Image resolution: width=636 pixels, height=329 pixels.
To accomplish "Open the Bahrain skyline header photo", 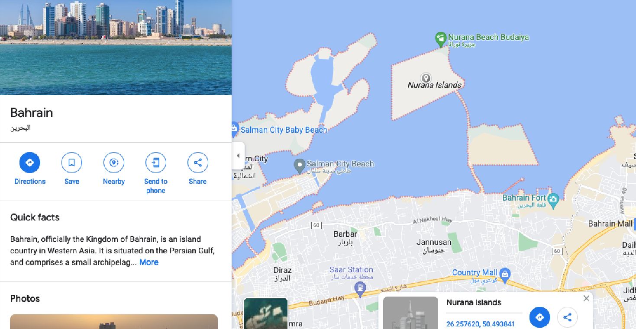I will point(116,47).
